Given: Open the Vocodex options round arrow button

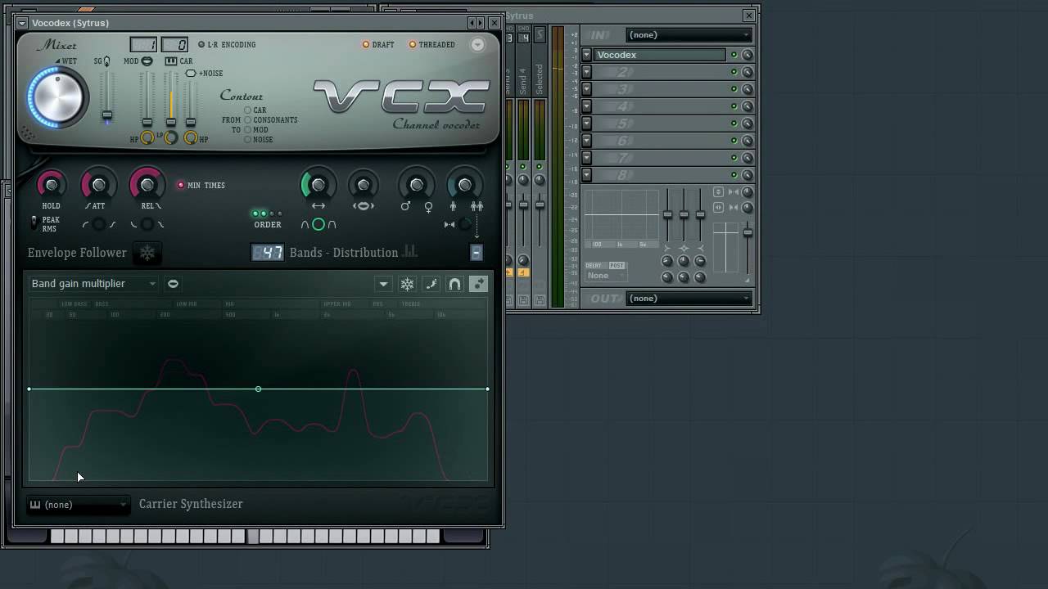Looking at the screenshot, I should 477,45.
